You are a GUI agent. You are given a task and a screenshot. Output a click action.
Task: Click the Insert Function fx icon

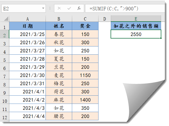tap(79, 8)
